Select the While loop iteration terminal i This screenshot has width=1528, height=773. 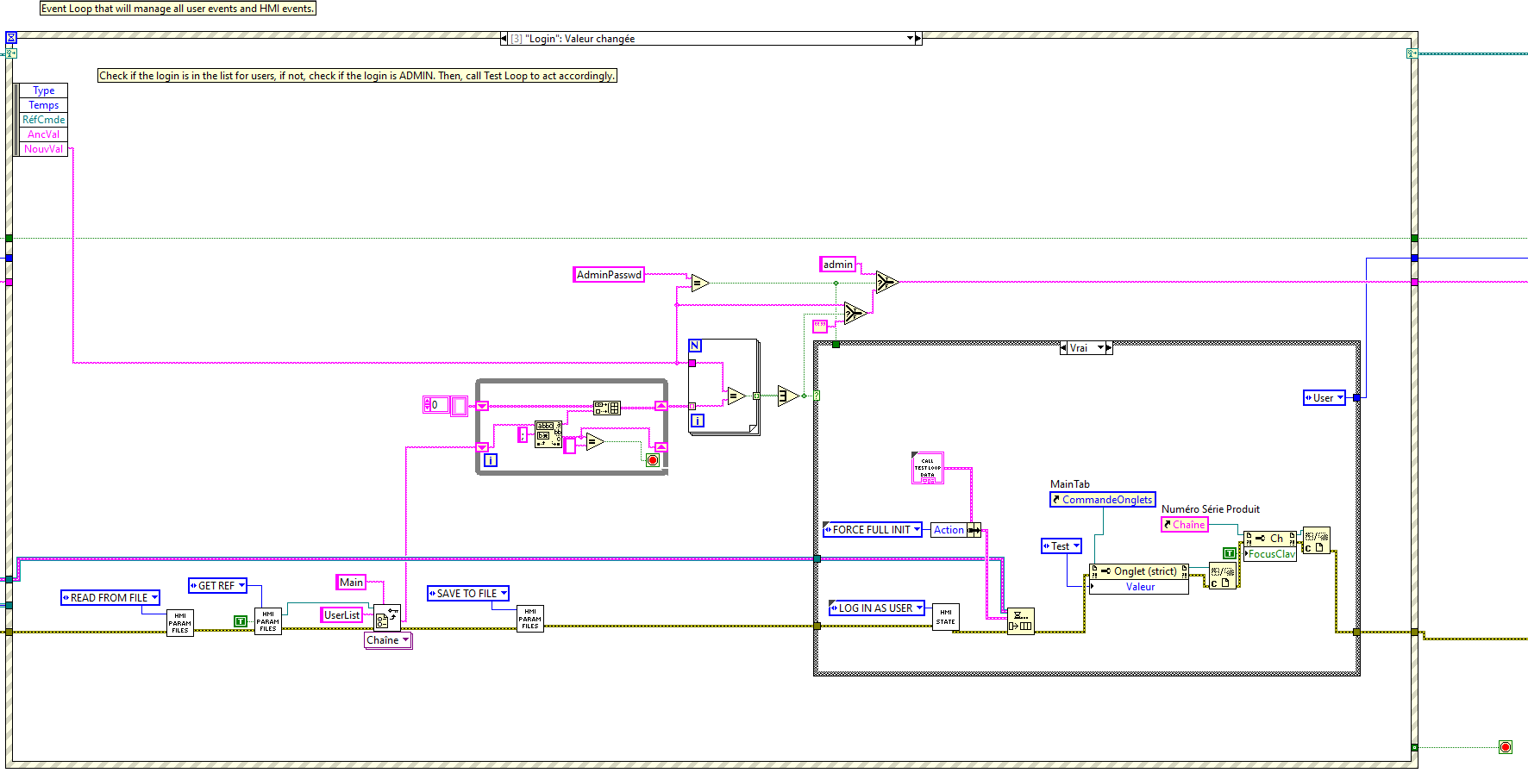pyautogui.click(x=490, y=460)
